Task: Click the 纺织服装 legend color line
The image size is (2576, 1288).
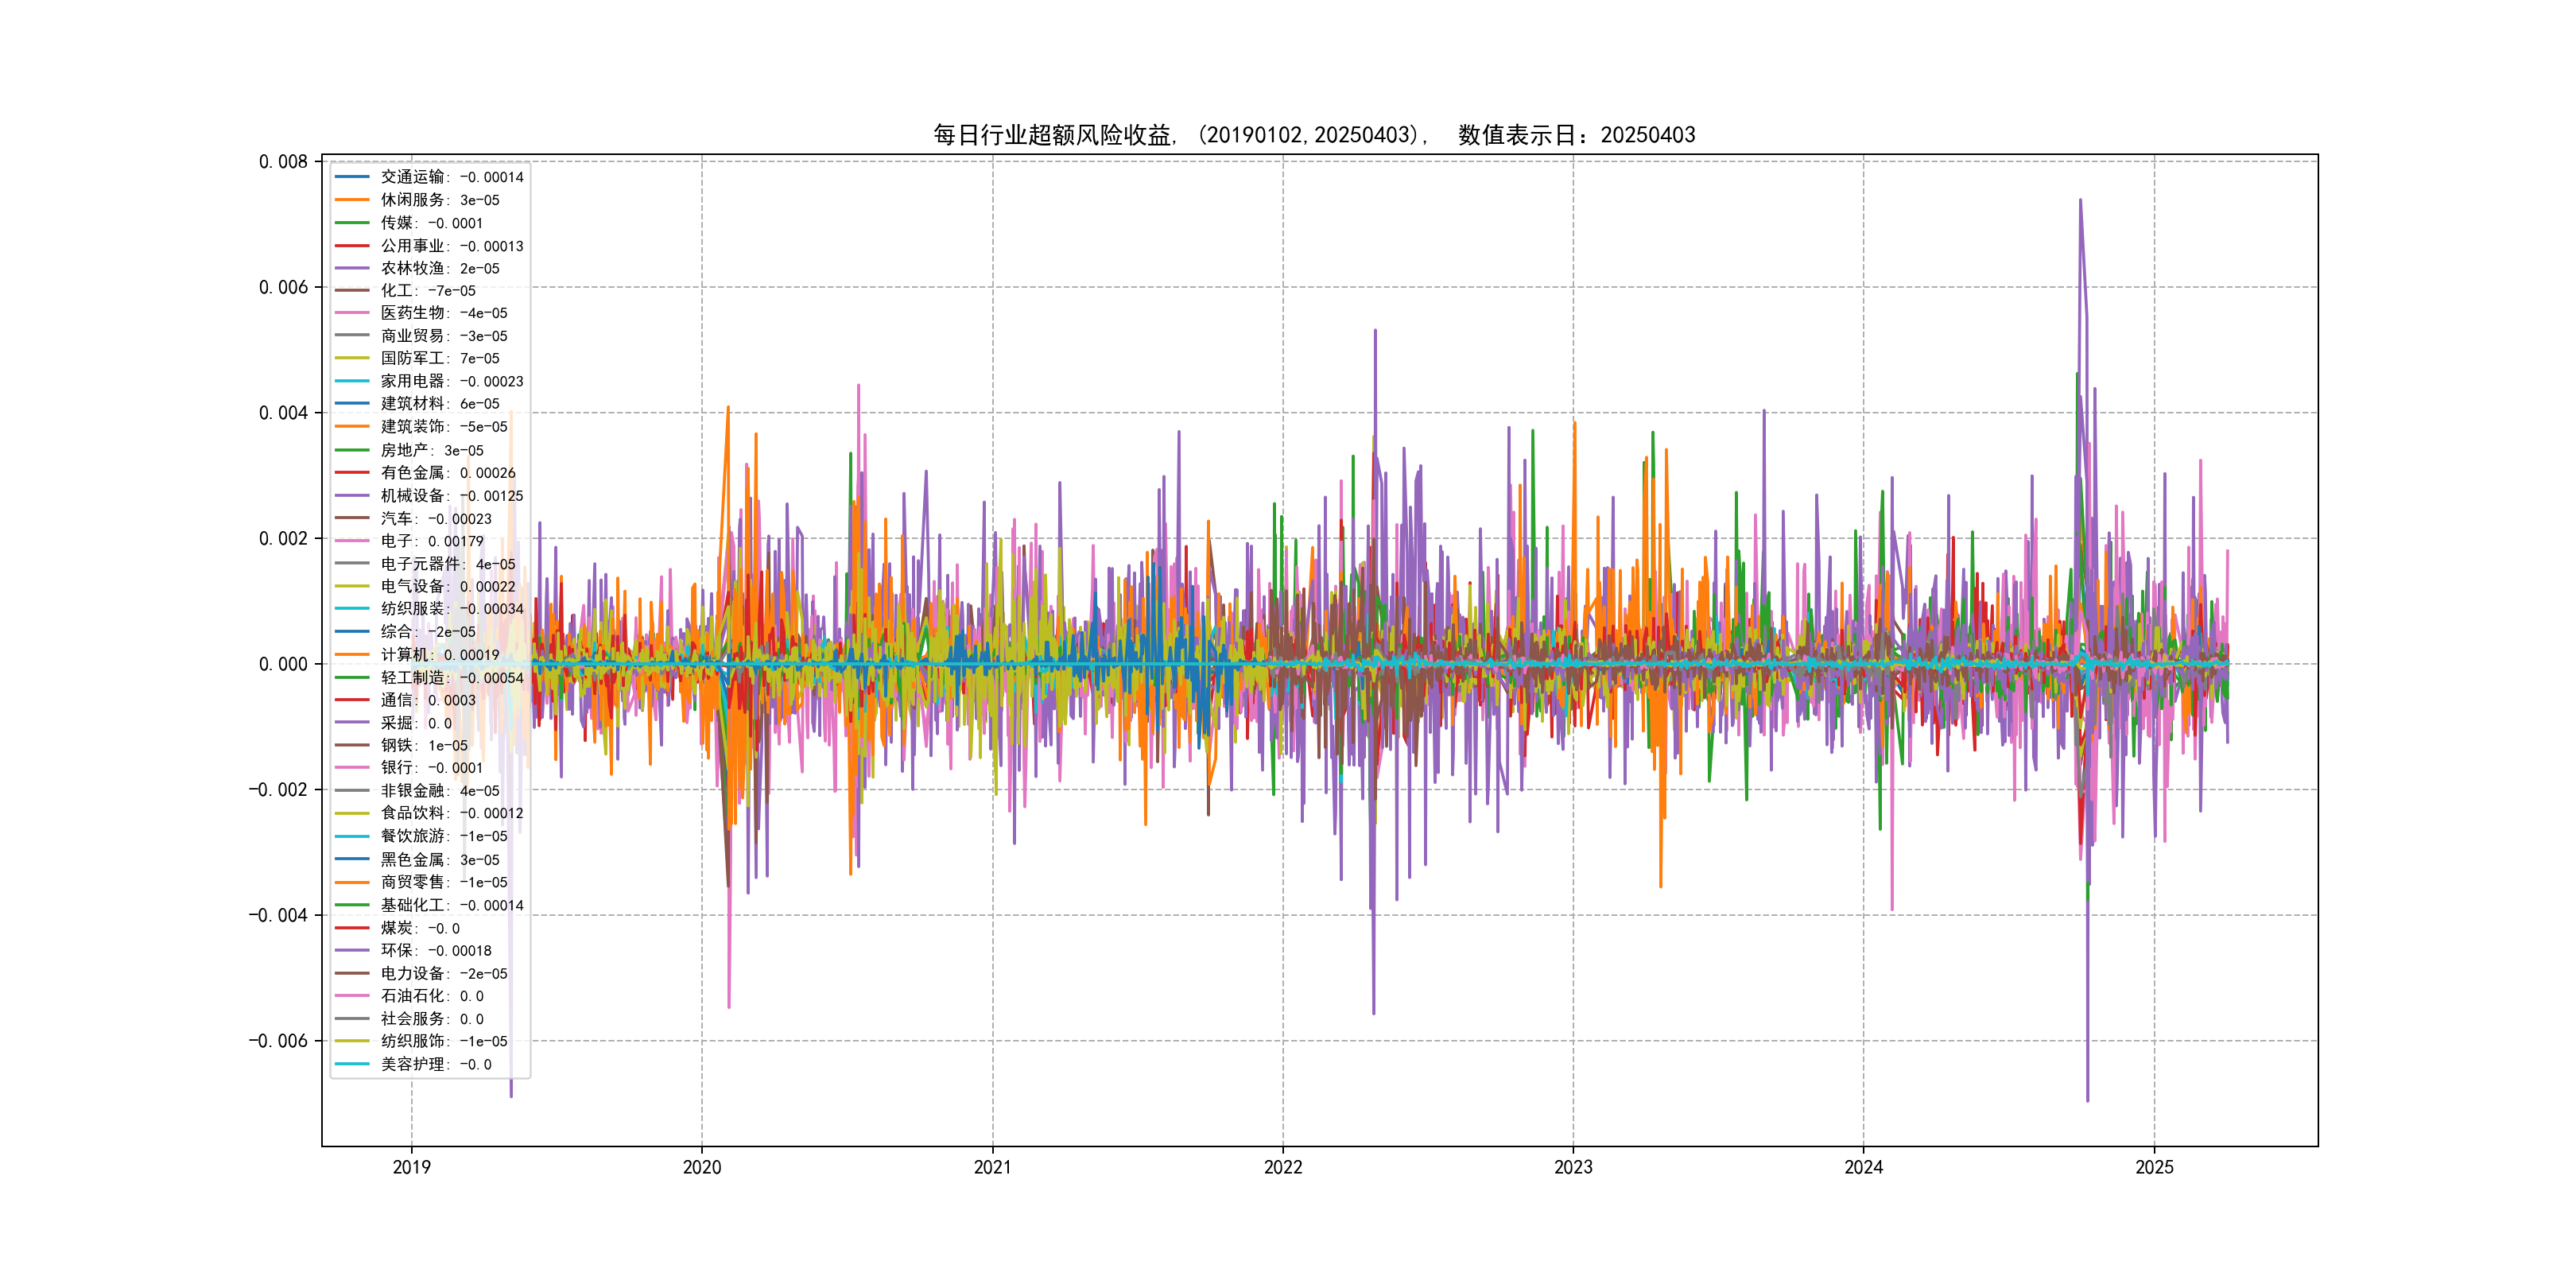Action: coord(352,608)
